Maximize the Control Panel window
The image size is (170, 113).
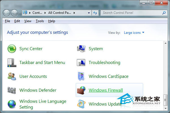[151, 3]
